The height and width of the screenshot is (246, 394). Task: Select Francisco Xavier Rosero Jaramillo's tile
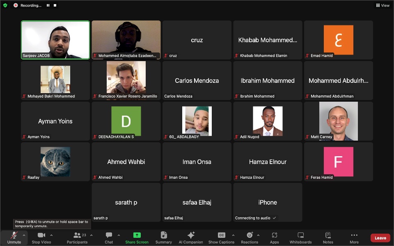[126, 81]
